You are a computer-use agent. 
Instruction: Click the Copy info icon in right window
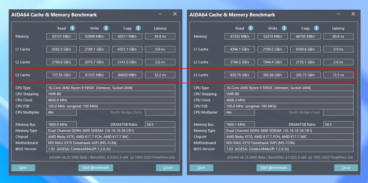pos(316,28)
